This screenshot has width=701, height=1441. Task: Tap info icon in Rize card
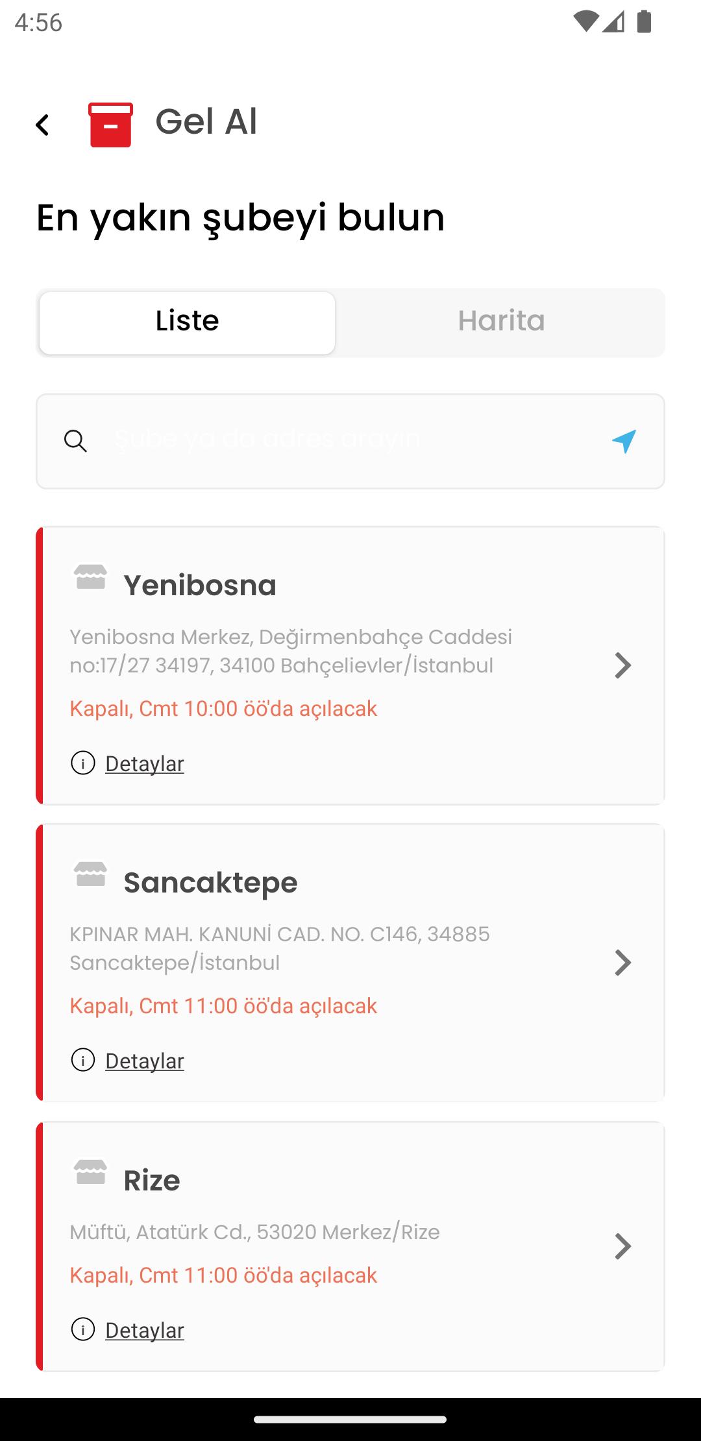pyautogui.click(x=82, y=1329)
